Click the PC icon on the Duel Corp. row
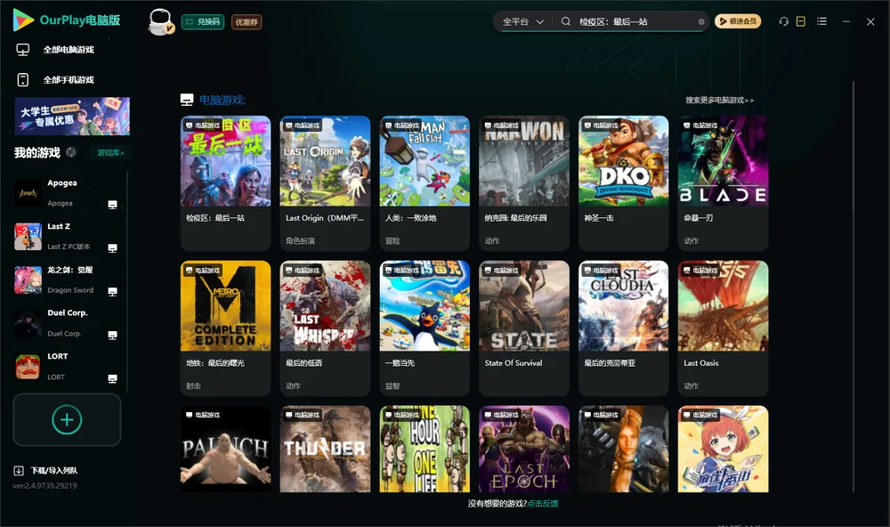The height and width of the screenshot is (527, 890). click(x=112, y=335)
